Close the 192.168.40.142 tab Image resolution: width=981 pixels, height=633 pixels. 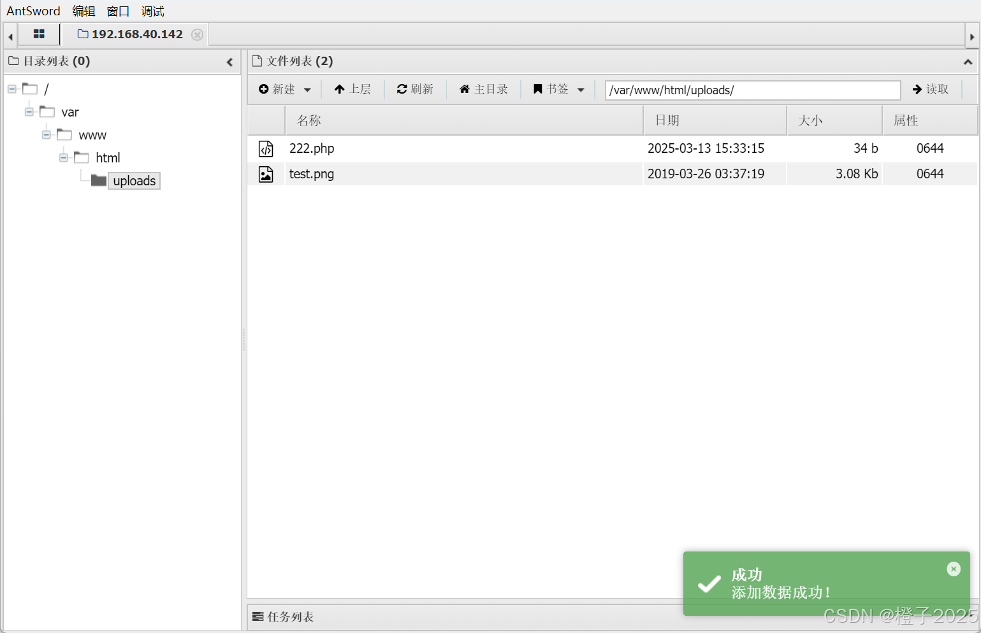pyautogui.click(x=198, y=34)
